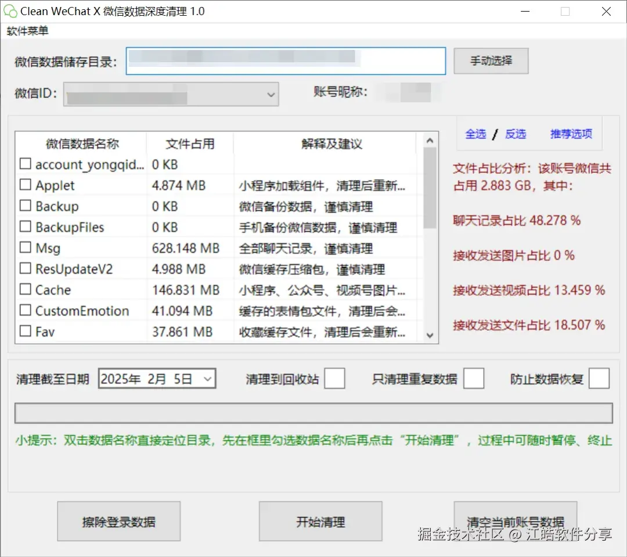Click the 微信备份数据，谨慎清理 description
Screen dimensions: 627x557
[306, 206]
